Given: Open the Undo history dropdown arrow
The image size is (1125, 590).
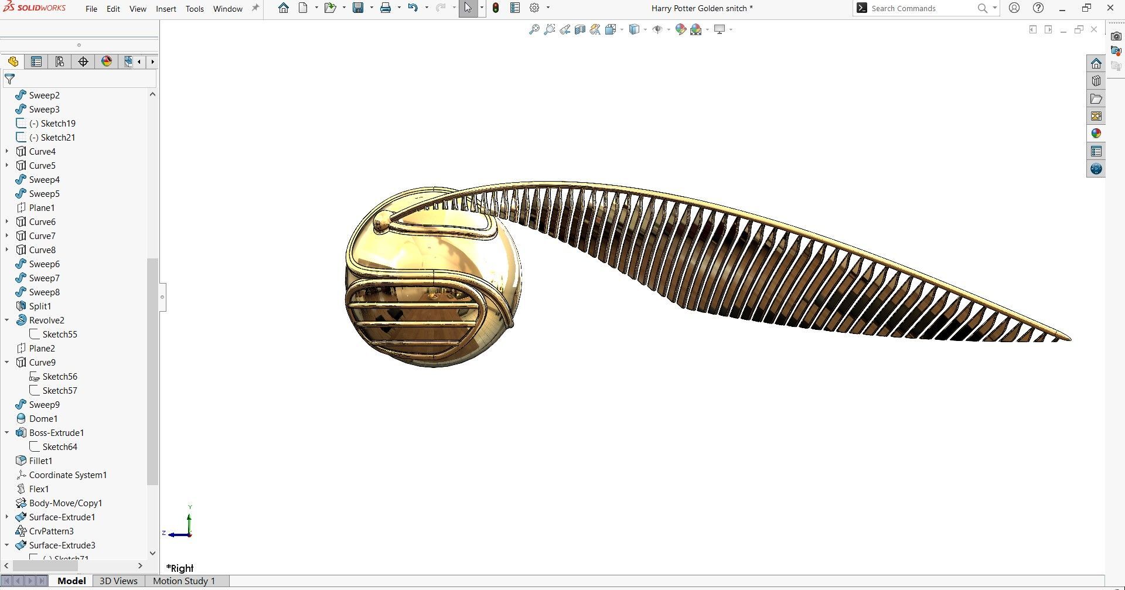Looking at the screenshot, I should 427,8.
